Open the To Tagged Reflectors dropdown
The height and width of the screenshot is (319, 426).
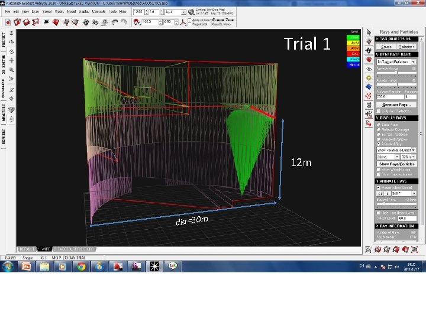[396, 62]
